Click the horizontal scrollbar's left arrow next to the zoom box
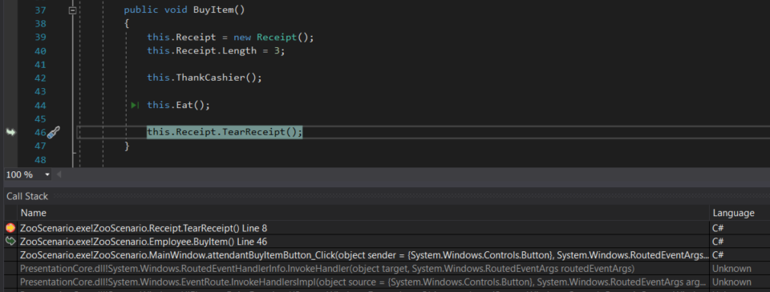The height and width of the screenshot is (292, 770). pyautogui.click(x=59, y=174)
